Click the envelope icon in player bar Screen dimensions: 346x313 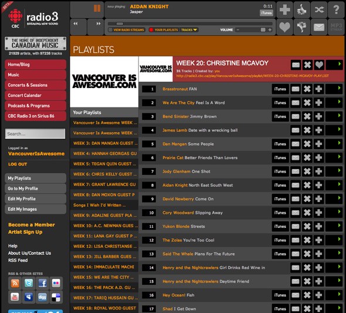(319, 27)
